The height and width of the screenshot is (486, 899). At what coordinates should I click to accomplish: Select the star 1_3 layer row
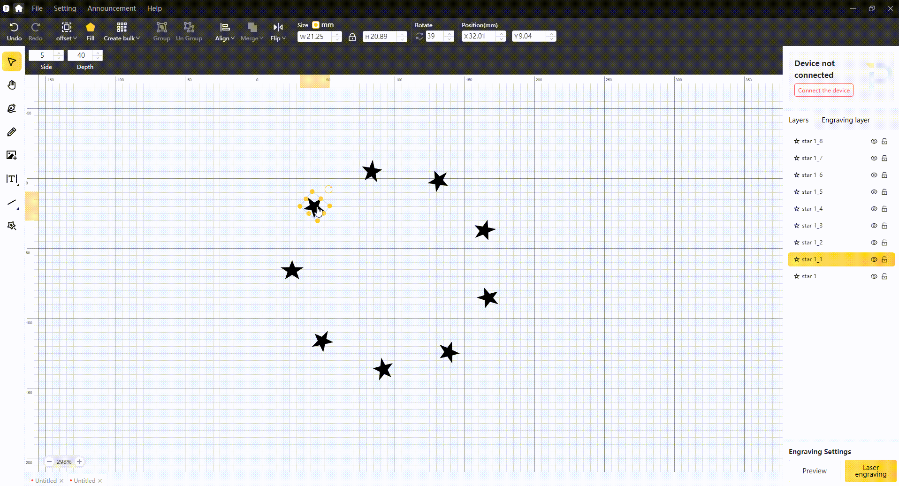tap(841, 226)
